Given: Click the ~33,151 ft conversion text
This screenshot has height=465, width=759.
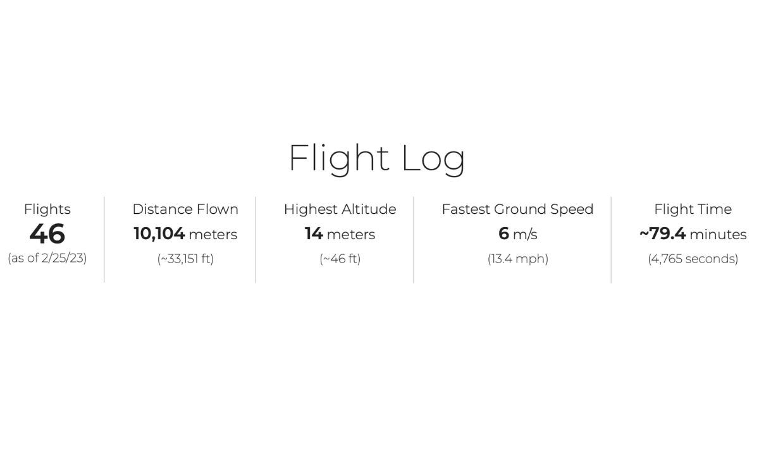Looking at the screenshot, I should tap(185, 259).
